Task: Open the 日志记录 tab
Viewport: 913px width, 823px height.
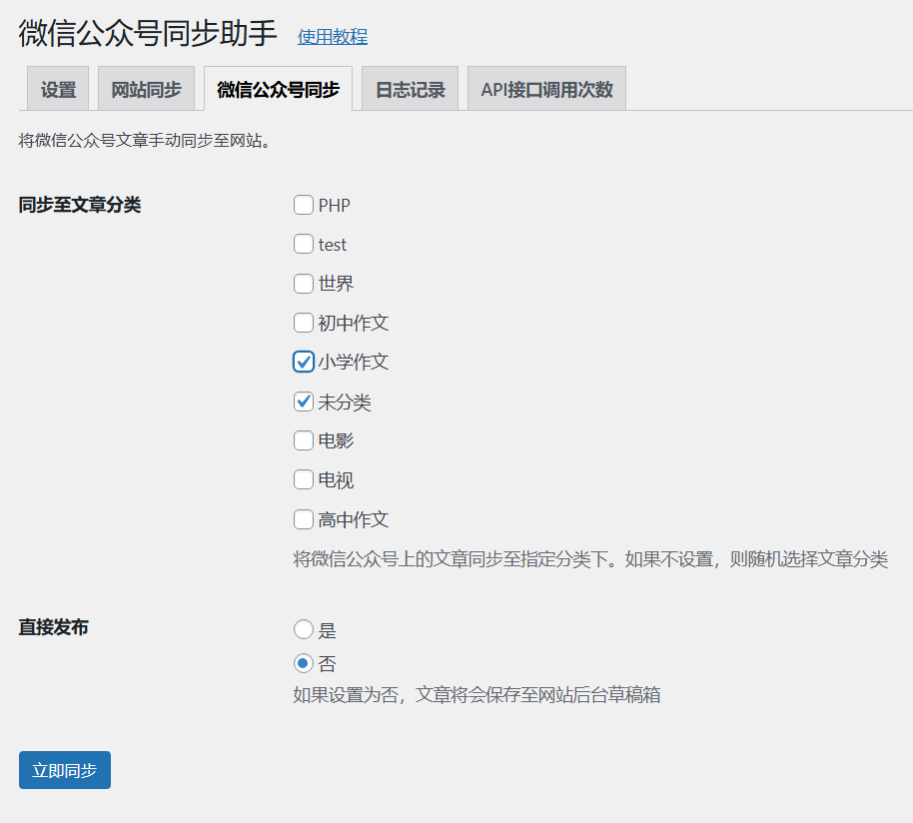Action: click(x=410, y=89)
